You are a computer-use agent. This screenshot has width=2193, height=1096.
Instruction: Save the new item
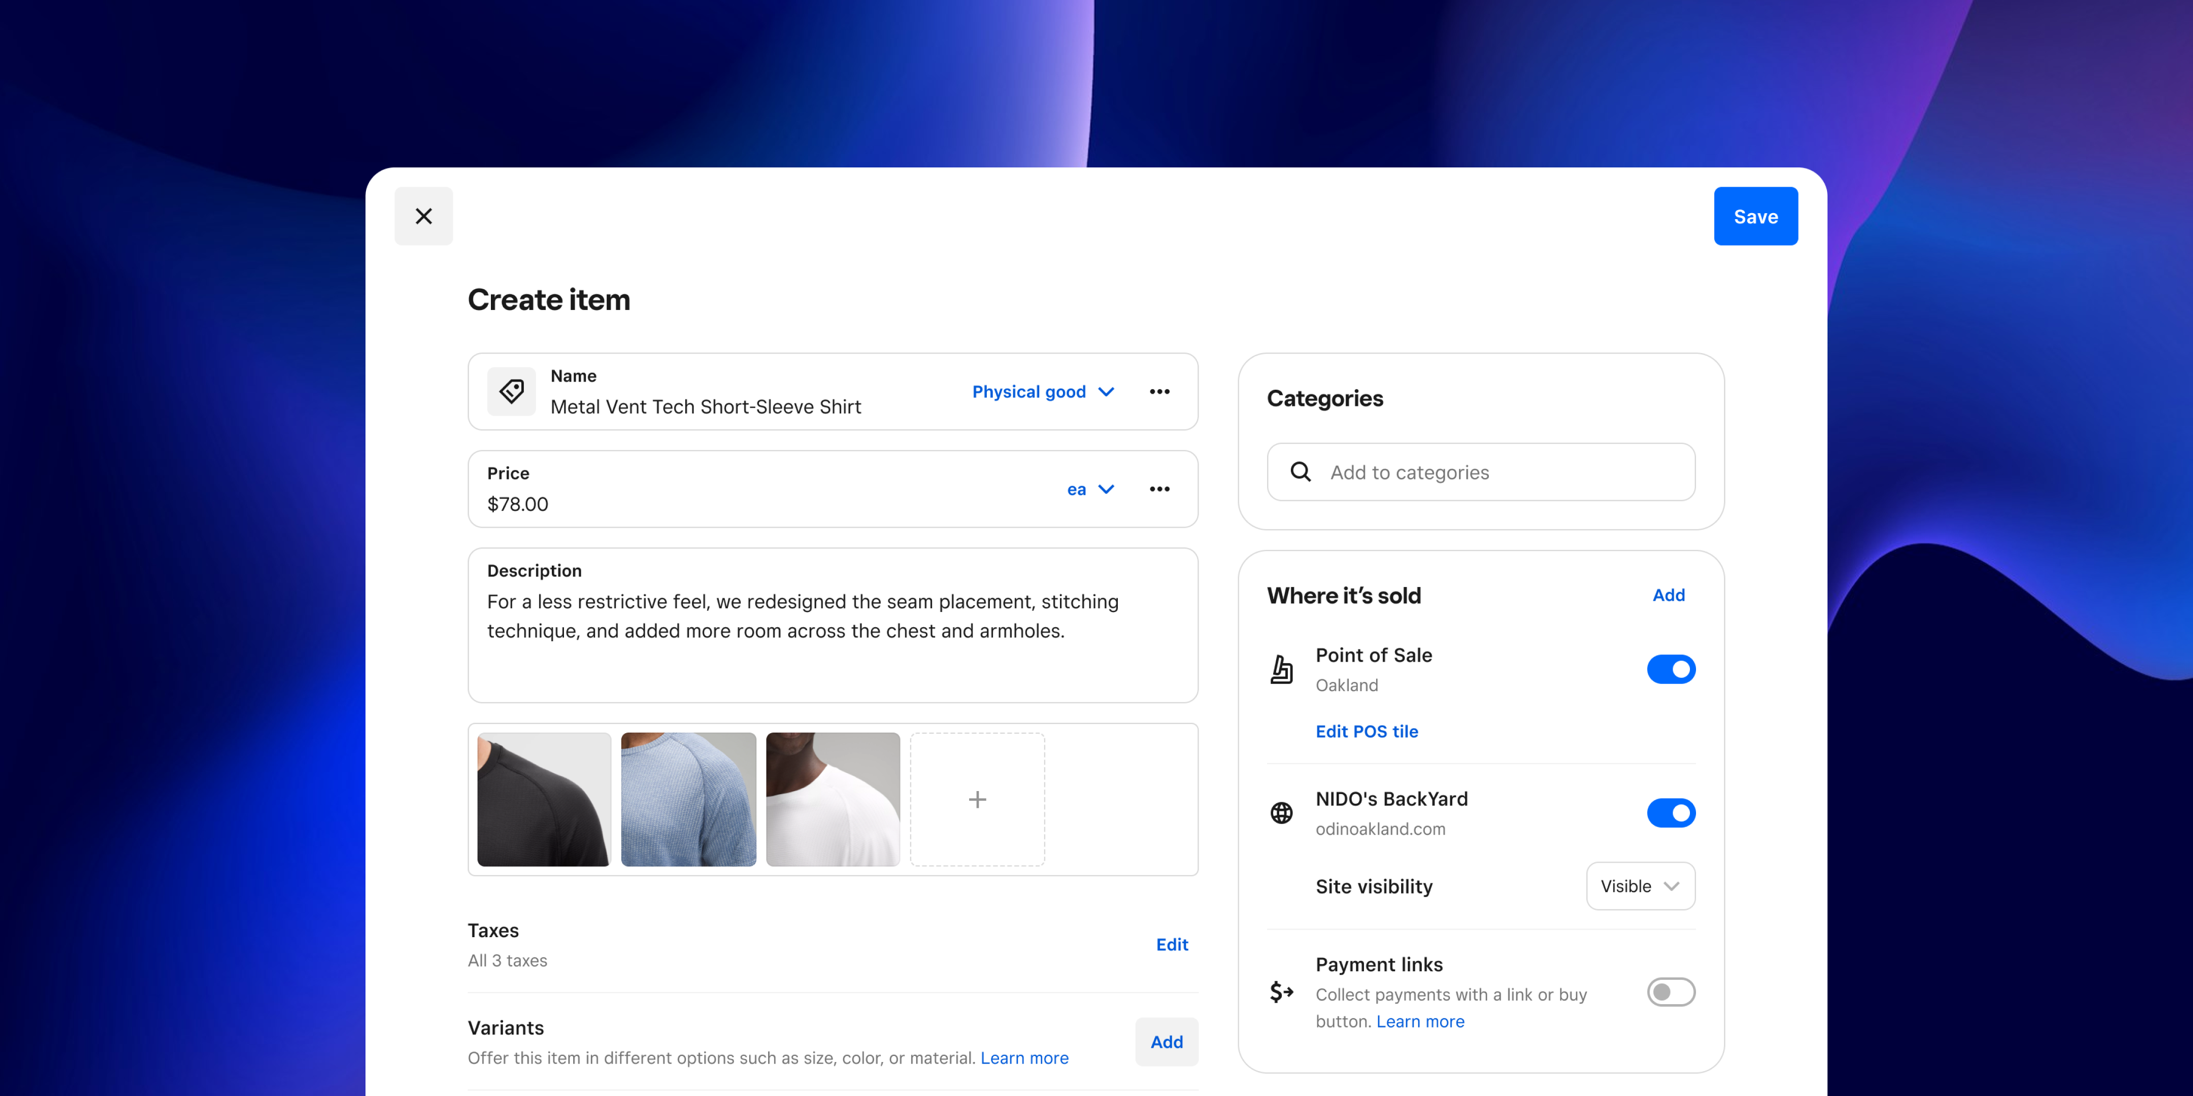pos(1755,216)
